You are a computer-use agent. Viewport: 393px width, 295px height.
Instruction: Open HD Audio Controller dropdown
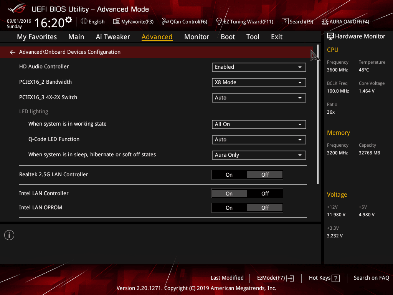[x=259, y=67]
